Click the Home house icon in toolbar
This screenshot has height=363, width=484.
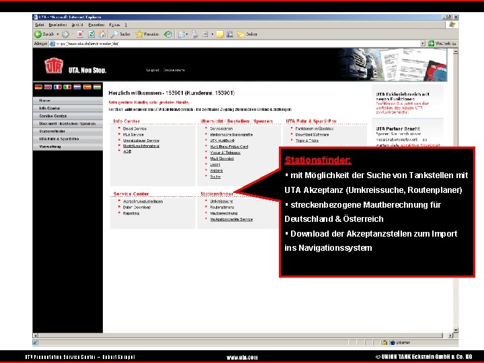(102, 34)
